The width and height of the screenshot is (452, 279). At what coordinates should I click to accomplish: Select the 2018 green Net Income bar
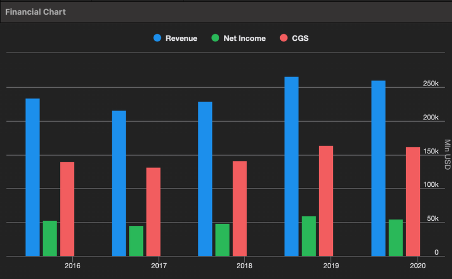[223, 240]
